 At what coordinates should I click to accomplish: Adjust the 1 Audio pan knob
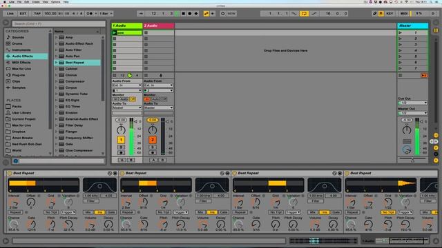[x=121, y=130]
